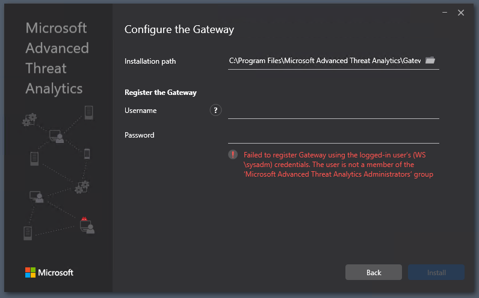Focus the Username input field
Viewport: 479px width, 298px height.
click(x=333, y=111)
